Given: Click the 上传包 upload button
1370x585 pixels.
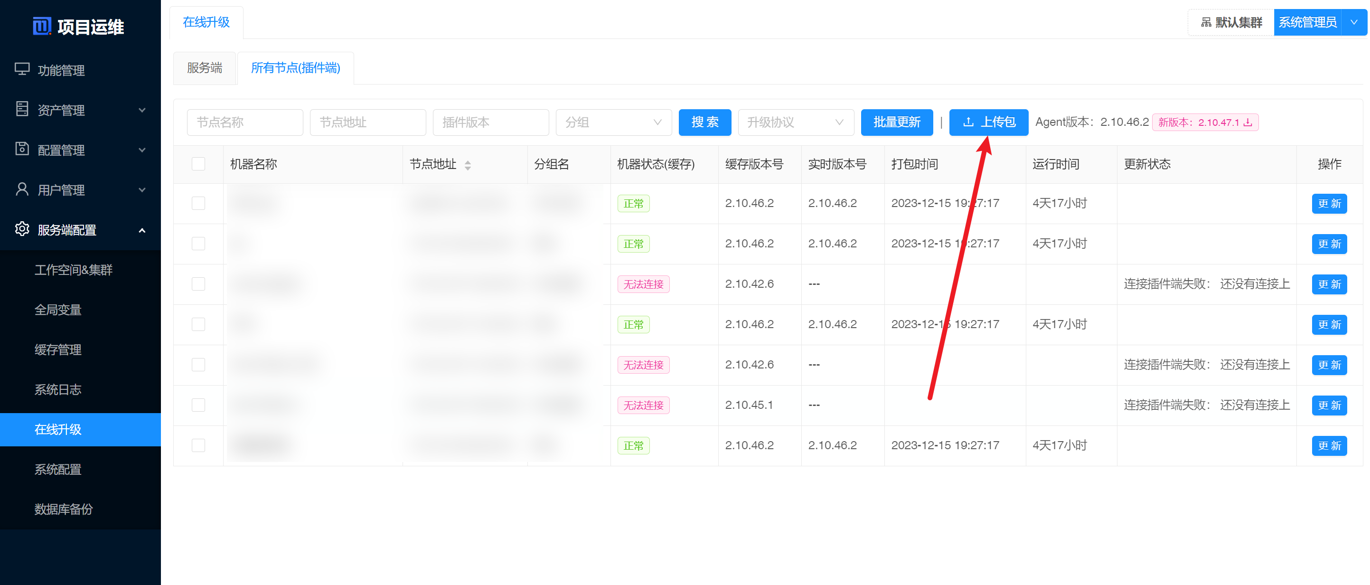Looking at the screenshot, I should [x=988, y=123].
